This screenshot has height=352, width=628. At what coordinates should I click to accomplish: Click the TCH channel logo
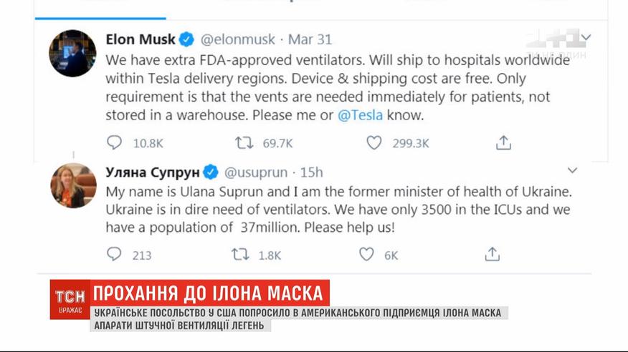(x=70, y=297)
